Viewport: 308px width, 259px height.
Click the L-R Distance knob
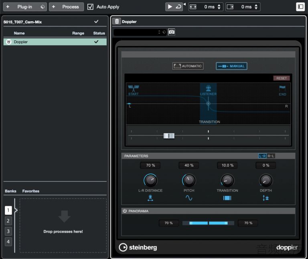point(150,180)
